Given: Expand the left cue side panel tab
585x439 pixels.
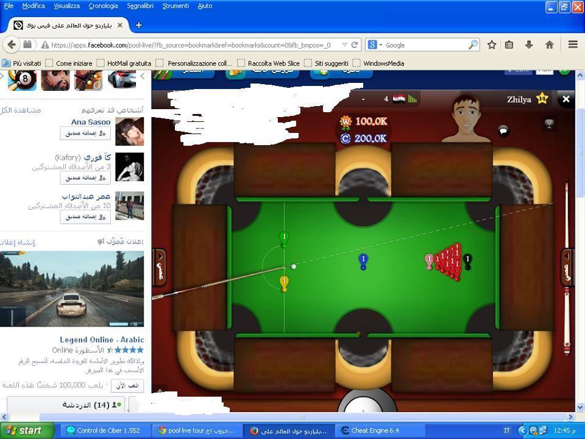Looking at the screenshot, I should click(x=160, y=267).
